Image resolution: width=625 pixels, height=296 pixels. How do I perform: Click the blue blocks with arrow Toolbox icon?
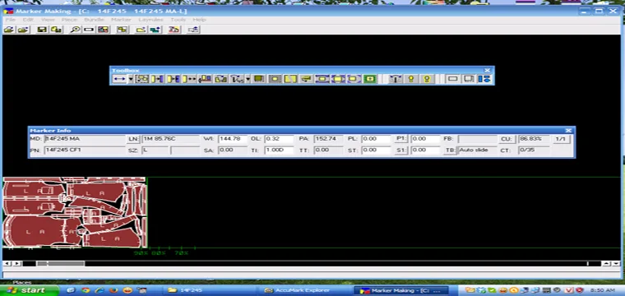coord(205,79)
